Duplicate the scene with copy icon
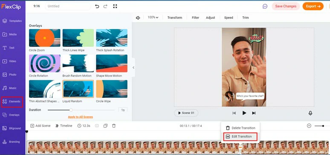 [105, 126]
